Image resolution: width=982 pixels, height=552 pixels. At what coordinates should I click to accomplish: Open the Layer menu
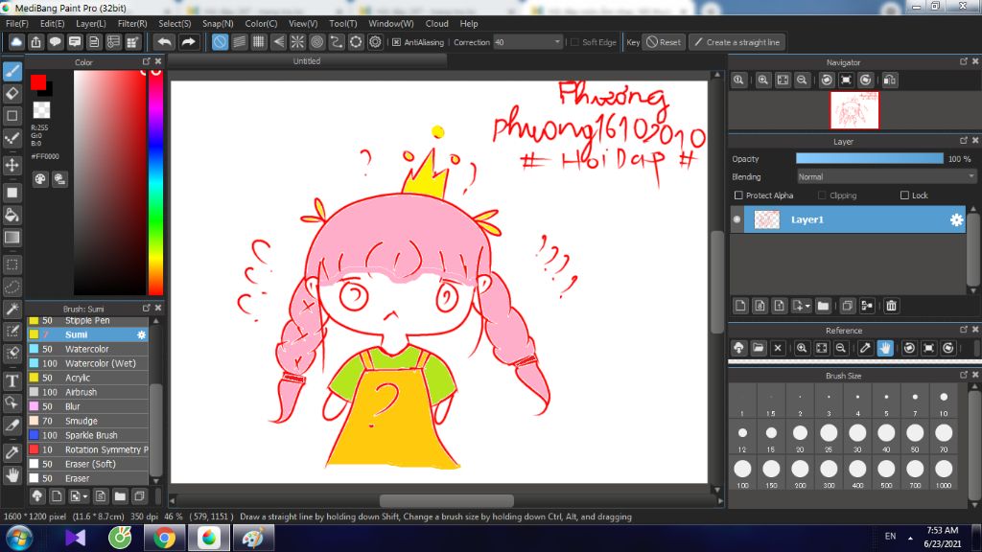click(91, 24)
